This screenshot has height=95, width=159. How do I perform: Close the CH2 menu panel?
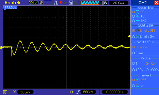(x=156, y=3)
